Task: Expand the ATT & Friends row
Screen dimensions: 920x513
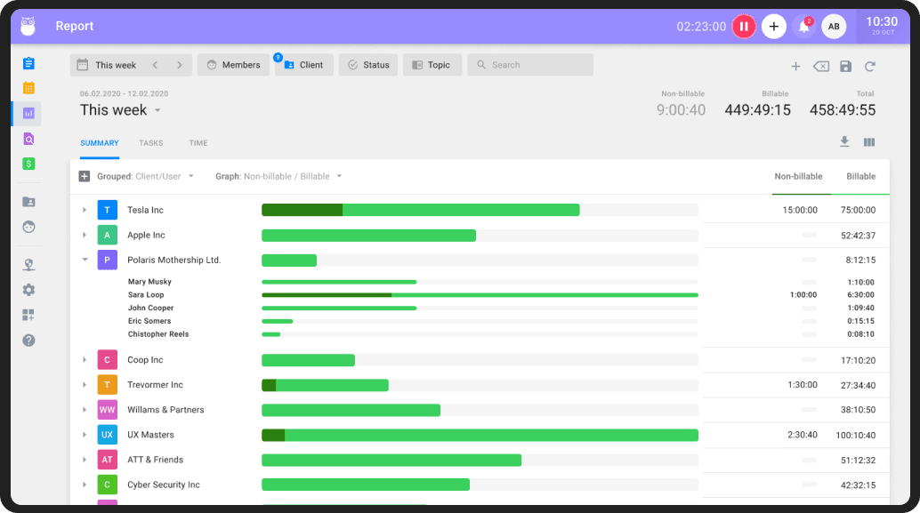Action: coord(85,460)
